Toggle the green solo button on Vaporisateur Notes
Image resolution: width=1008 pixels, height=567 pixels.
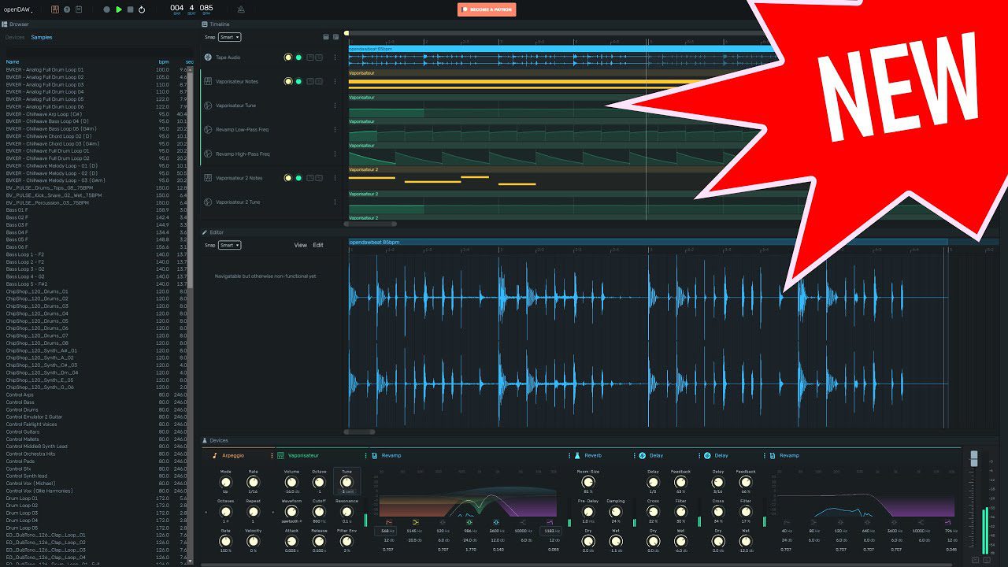point(298,81)
